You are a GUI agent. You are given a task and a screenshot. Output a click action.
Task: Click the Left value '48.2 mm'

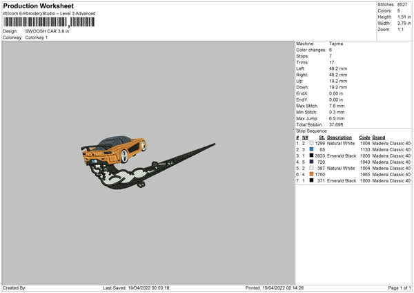coord(338,68)
